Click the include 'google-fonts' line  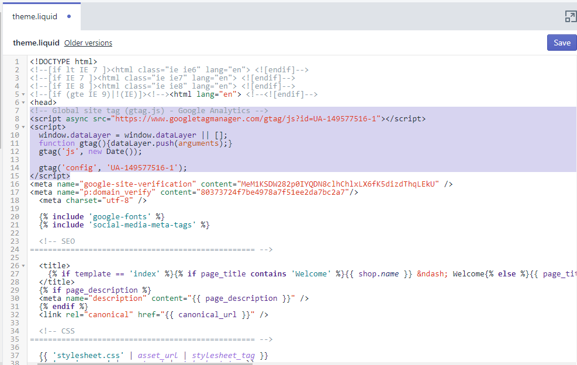tap(102, 217)
